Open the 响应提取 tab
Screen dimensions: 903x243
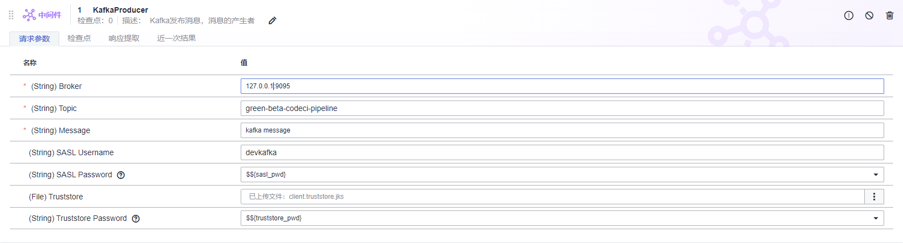(124, 38)
